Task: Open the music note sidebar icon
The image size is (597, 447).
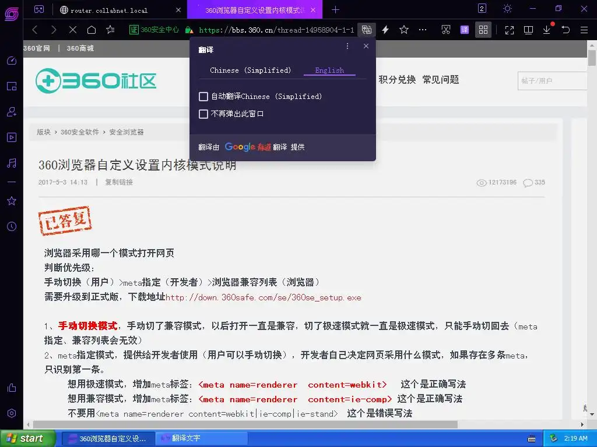Action: tap(12, 163)
